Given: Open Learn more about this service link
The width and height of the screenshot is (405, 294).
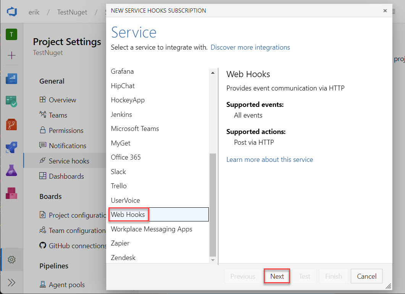Looking at the screenshot, I should [x=269, y=160].
